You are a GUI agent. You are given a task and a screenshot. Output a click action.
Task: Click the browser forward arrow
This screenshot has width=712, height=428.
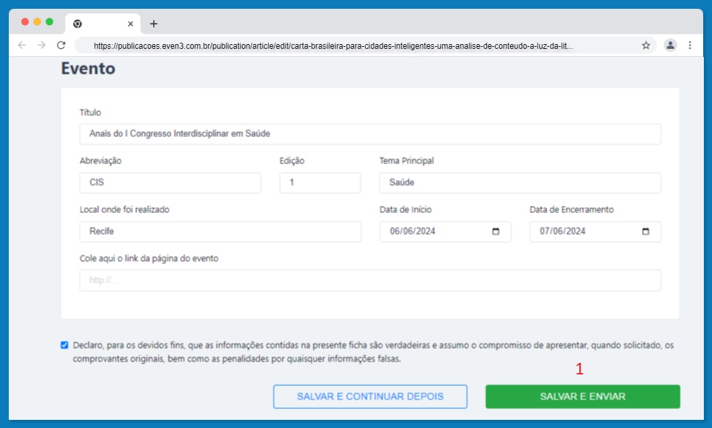(x=41, y=45)
